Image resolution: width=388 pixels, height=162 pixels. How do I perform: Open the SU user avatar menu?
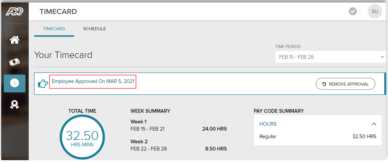(x=374, y=12)
